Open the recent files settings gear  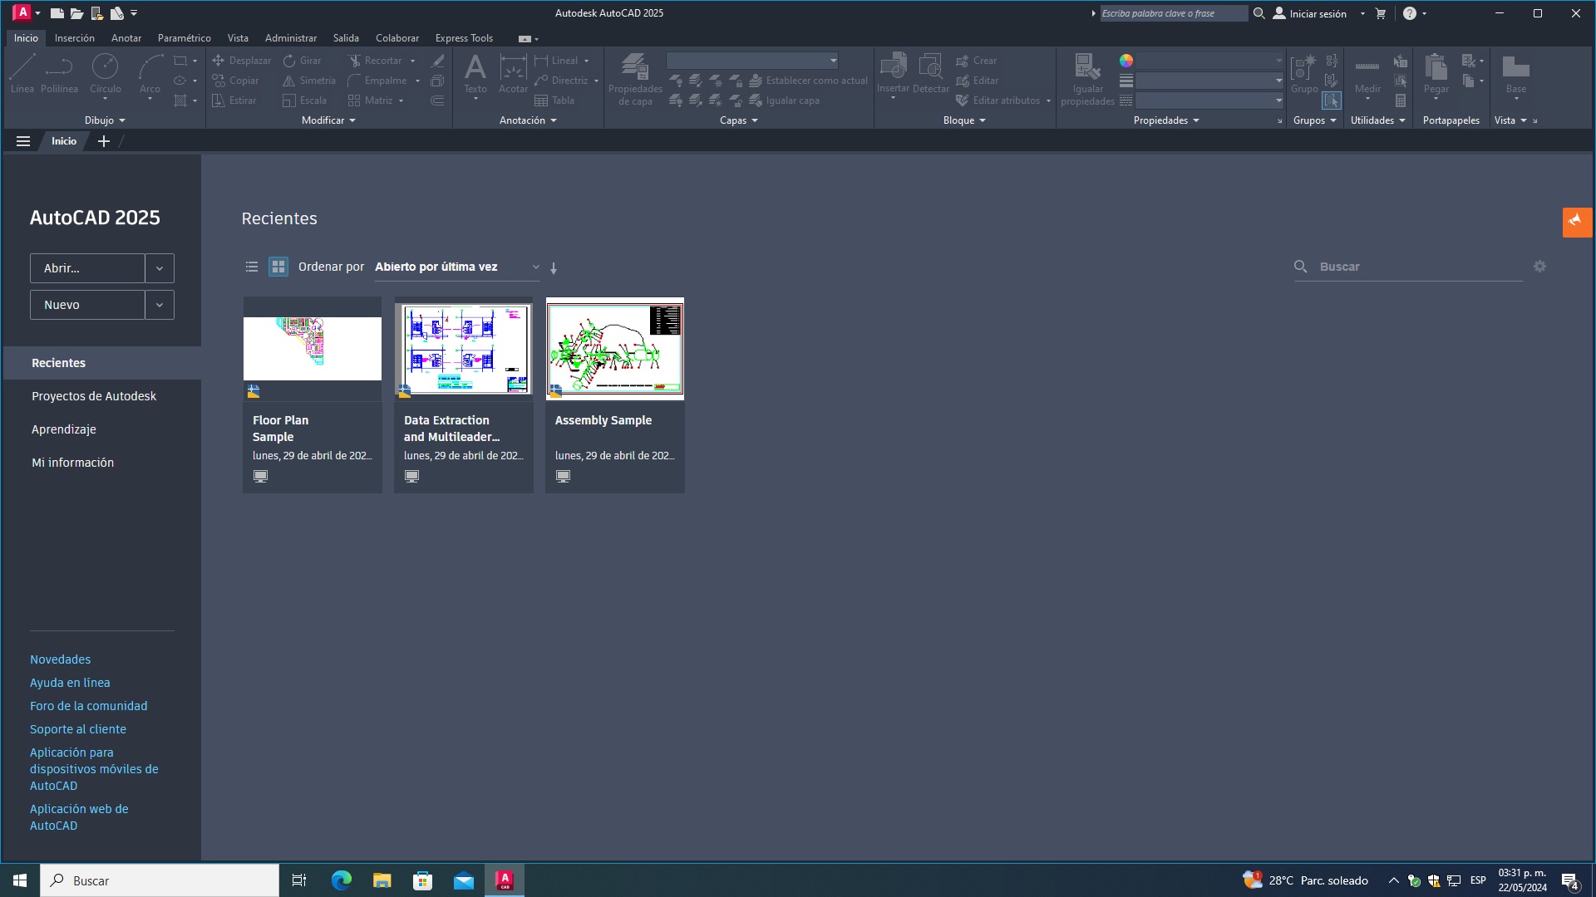(1539, 267)
